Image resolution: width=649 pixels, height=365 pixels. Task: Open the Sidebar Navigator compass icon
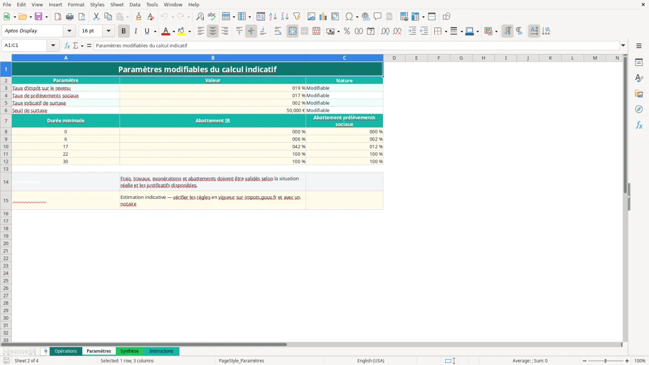point(639,109)
